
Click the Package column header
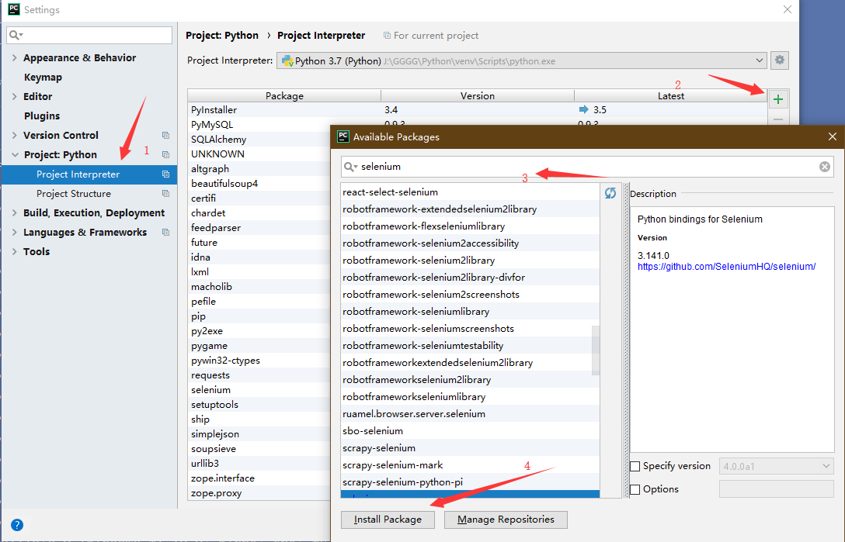[284, 96]
